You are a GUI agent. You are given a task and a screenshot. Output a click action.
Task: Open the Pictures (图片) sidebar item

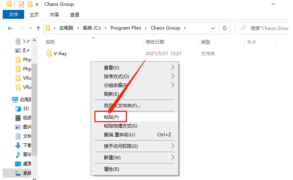click(23, 127)
